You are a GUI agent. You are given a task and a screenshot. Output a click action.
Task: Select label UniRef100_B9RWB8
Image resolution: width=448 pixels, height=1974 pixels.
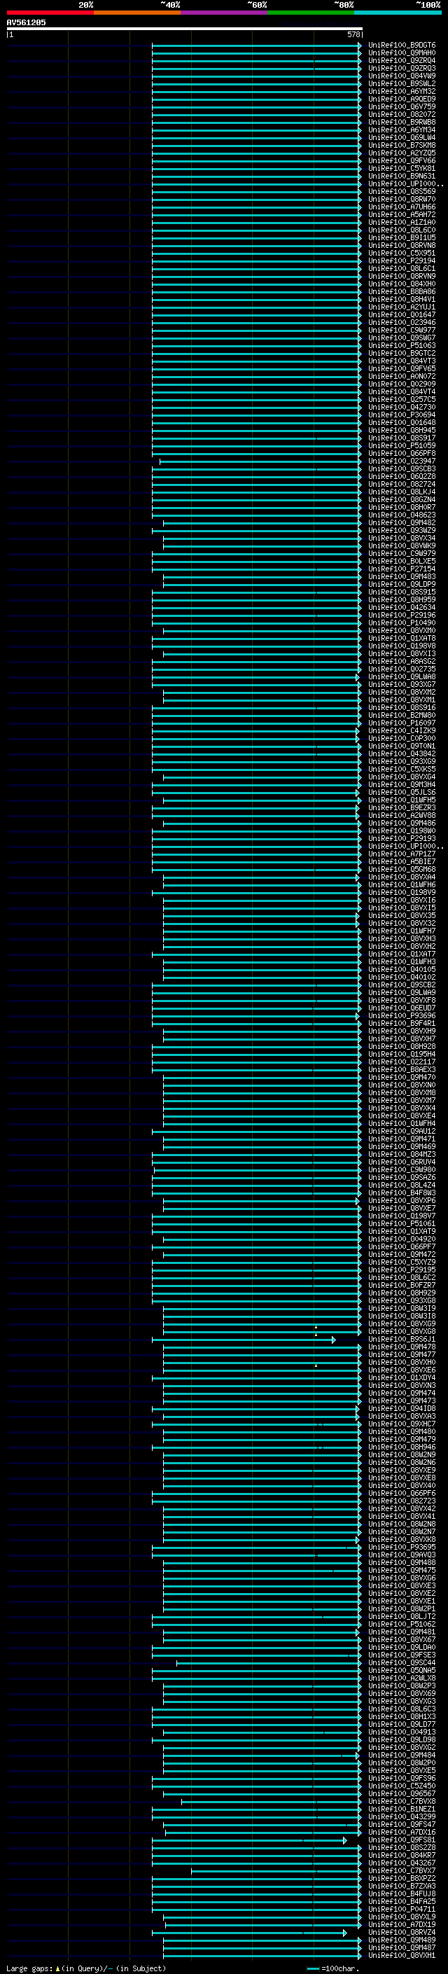(x=401, y=123)
